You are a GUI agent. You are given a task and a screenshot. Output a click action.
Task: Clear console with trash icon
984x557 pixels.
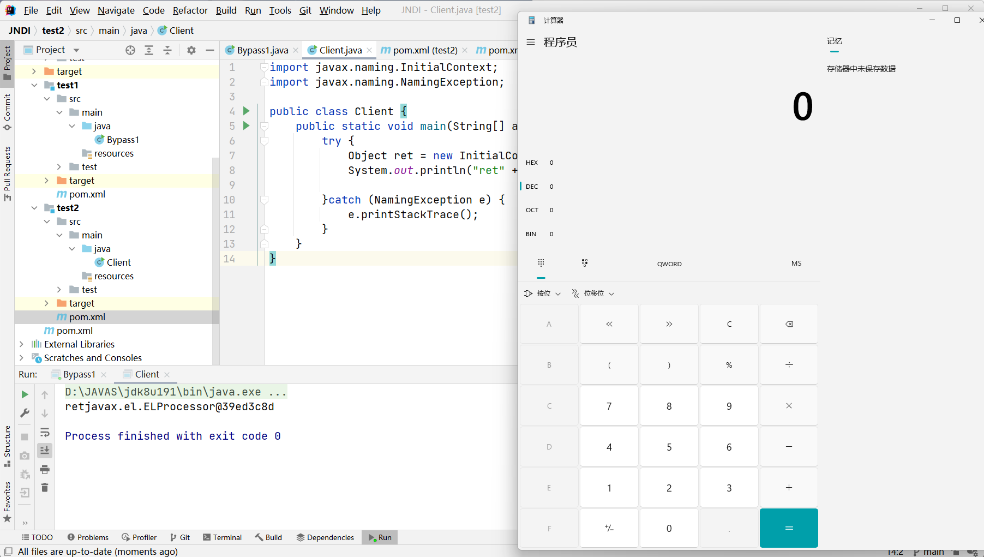45,487
